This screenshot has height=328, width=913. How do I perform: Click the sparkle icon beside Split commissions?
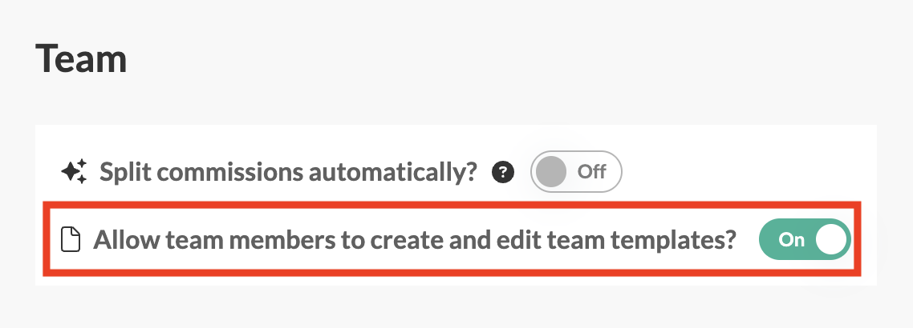[75, 171]
